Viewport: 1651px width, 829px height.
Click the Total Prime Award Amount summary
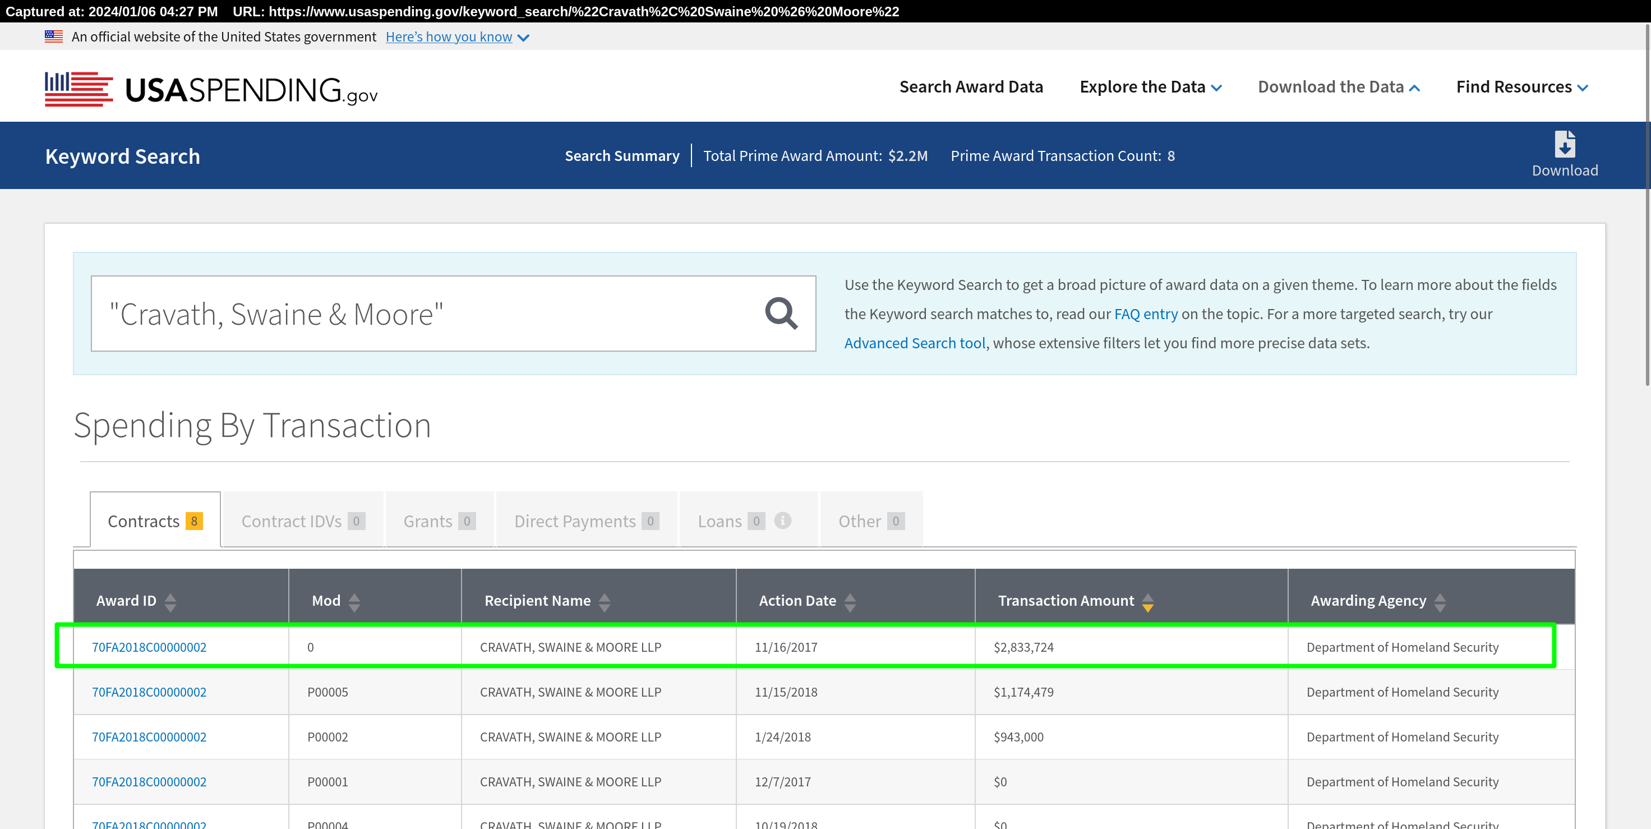815,156
